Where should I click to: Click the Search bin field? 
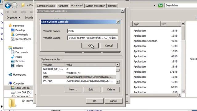tap(181, 6)
